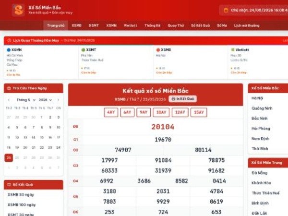Click the printer icon in In Kết Quả

[173, 99]
